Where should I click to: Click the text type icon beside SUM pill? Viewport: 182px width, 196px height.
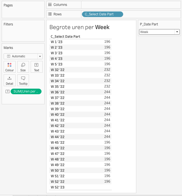(8, 91)
